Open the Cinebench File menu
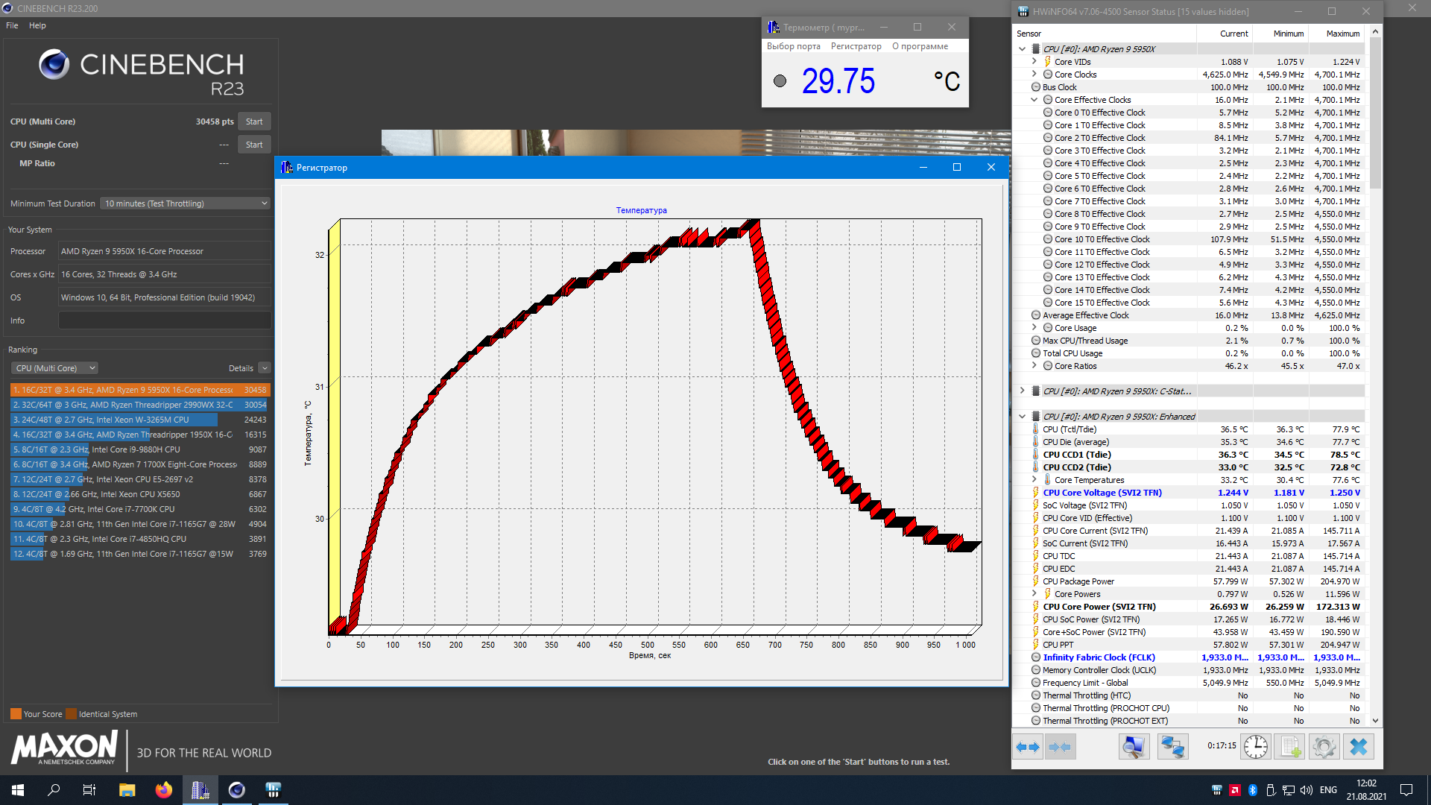This screenshot has width=1431, height=805. tap(12, 25)
